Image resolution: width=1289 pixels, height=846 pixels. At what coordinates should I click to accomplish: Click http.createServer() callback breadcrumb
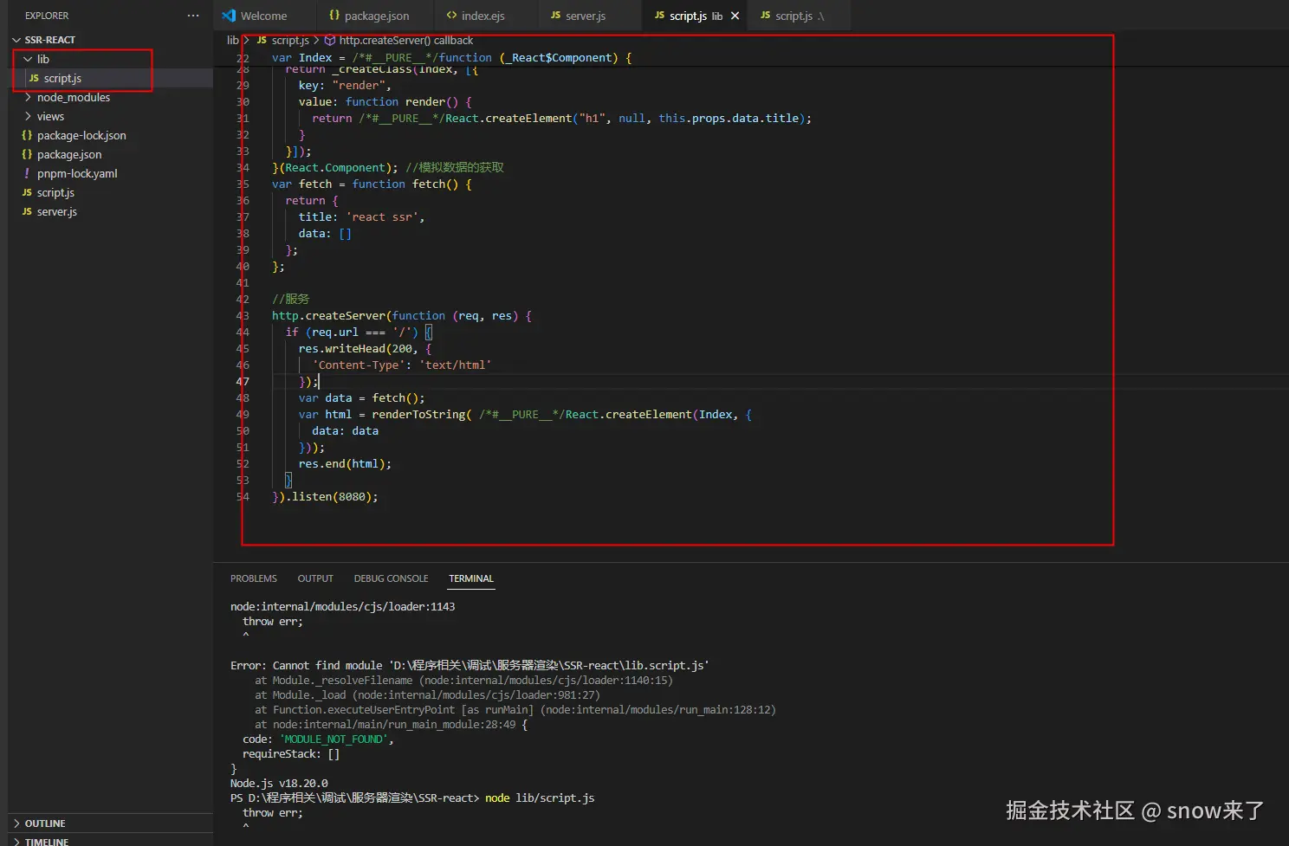405,41
